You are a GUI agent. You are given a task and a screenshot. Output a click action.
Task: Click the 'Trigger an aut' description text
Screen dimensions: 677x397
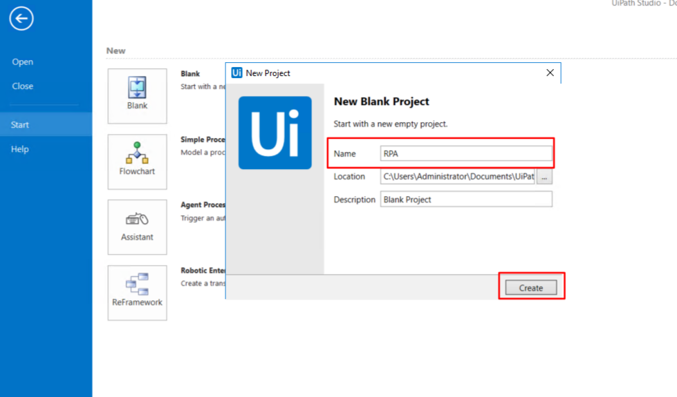tap(203, 218)
